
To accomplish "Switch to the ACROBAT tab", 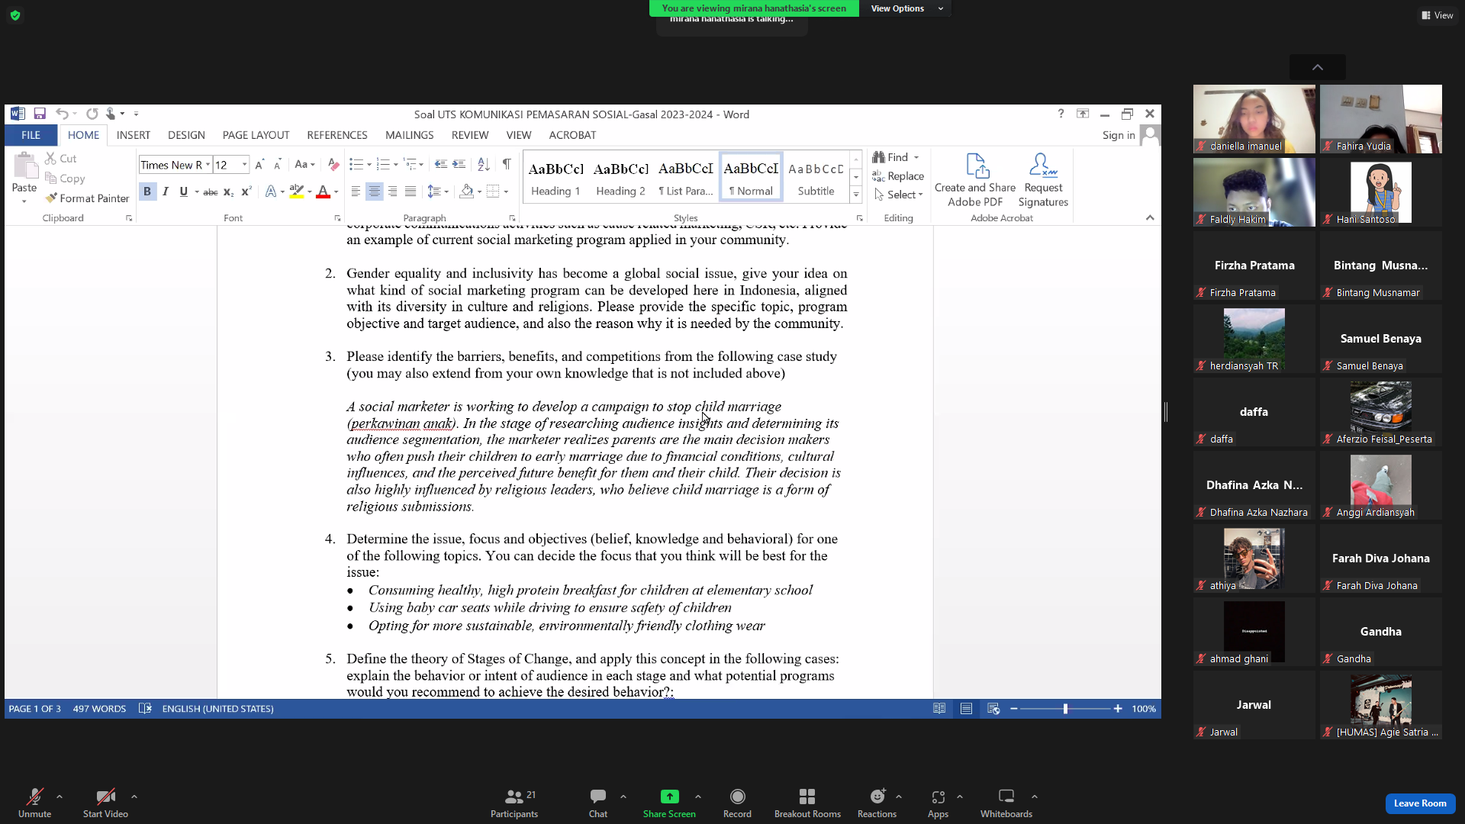I will pos(572,135).
